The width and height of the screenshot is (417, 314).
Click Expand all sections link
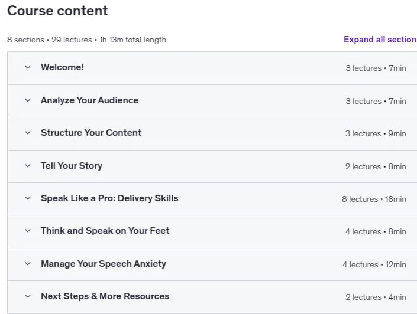pyautogui.click(x=380, y=40)
